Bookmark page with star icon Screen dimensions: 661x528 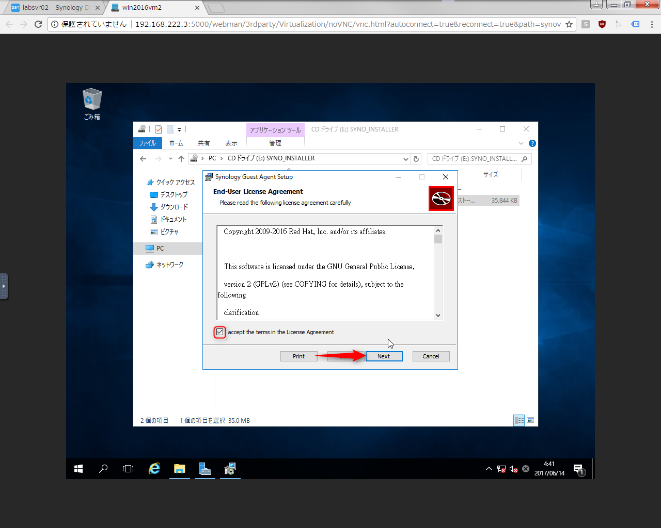tap(569, 24)
